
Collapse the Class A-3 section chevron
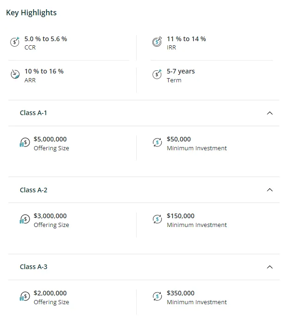click(270, 267)
